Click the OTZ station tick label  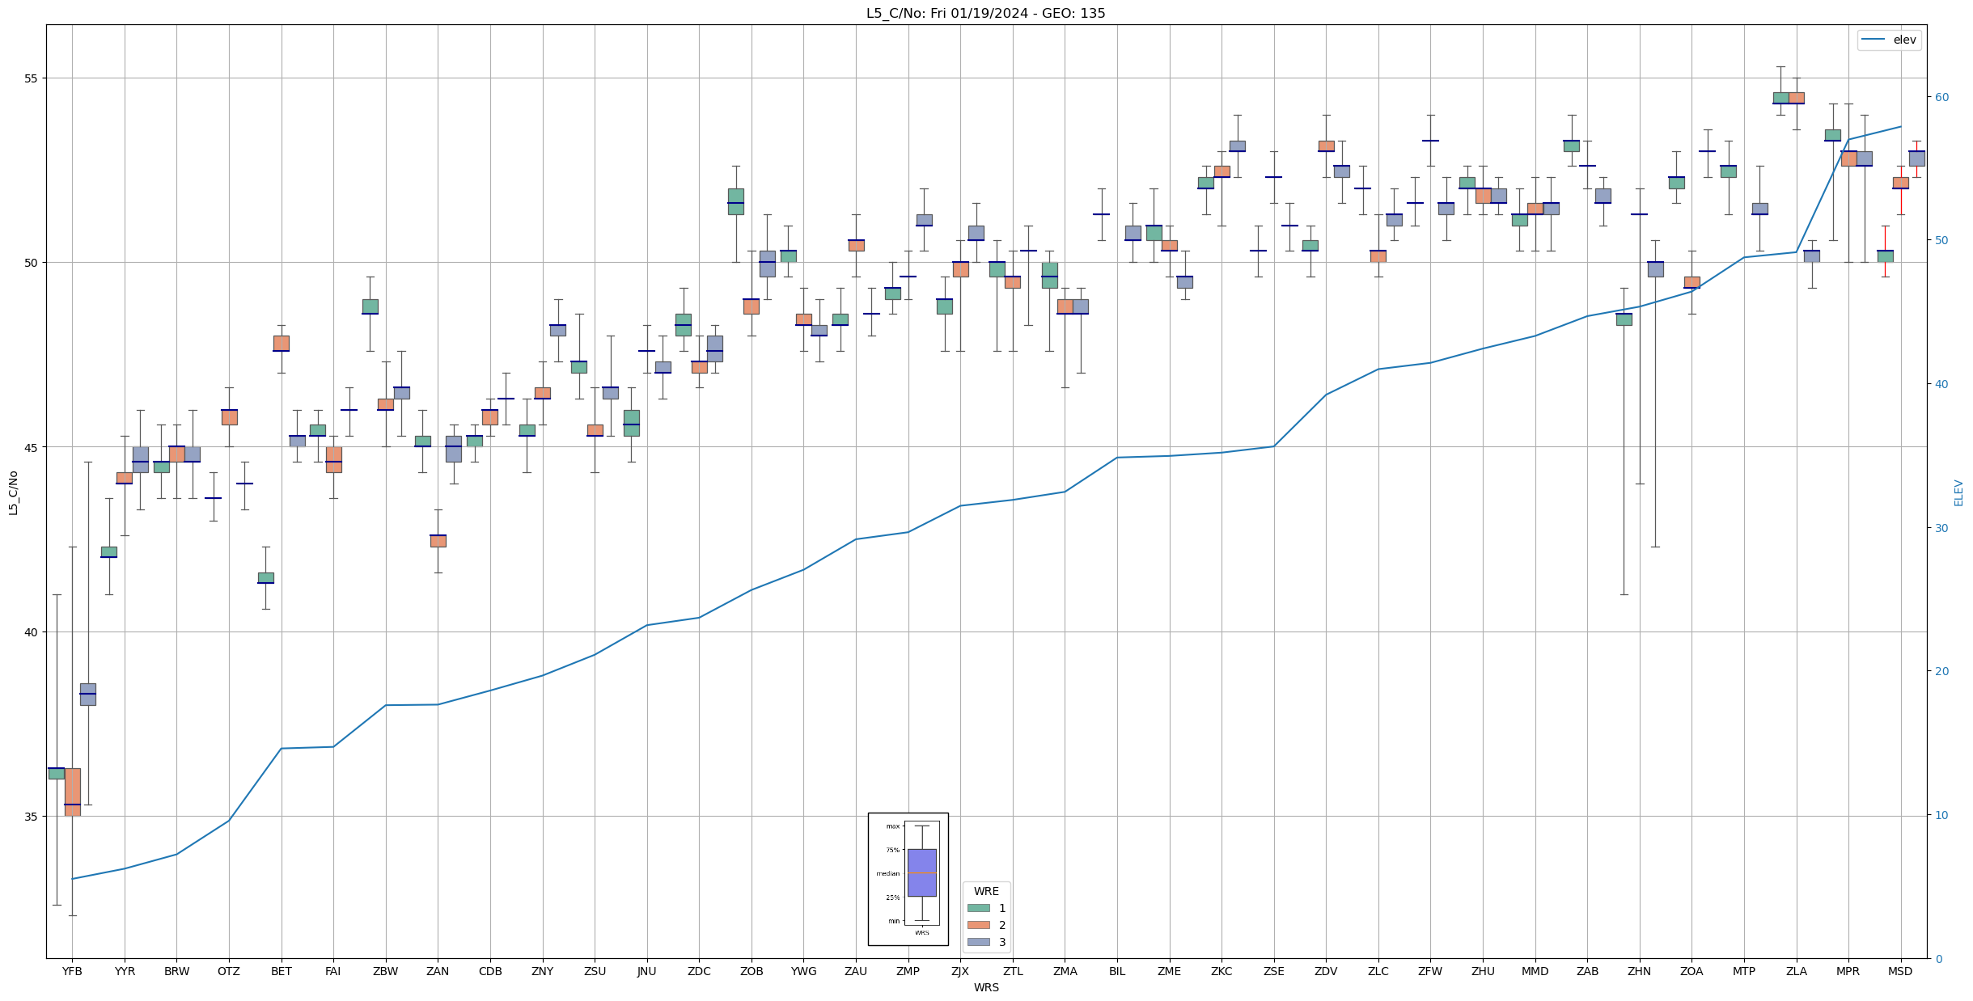(x=229, y=971)
